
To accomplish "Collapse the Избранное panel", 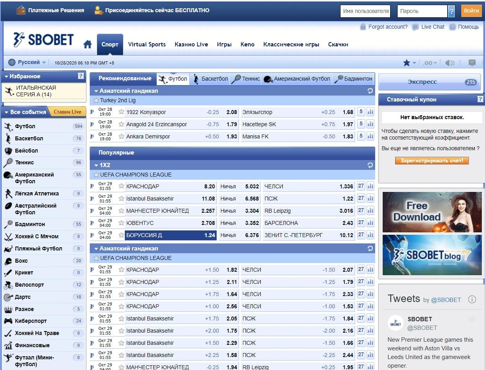I will 7,77.
